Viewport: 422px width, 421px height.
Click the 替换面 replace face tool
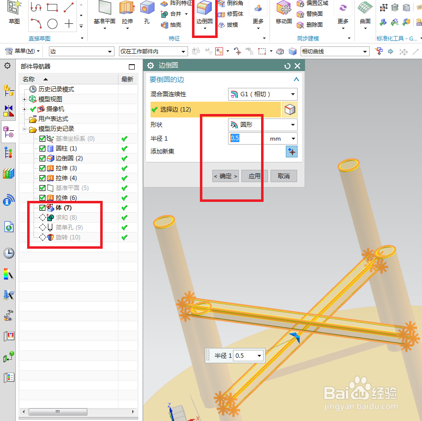(309, 14)
